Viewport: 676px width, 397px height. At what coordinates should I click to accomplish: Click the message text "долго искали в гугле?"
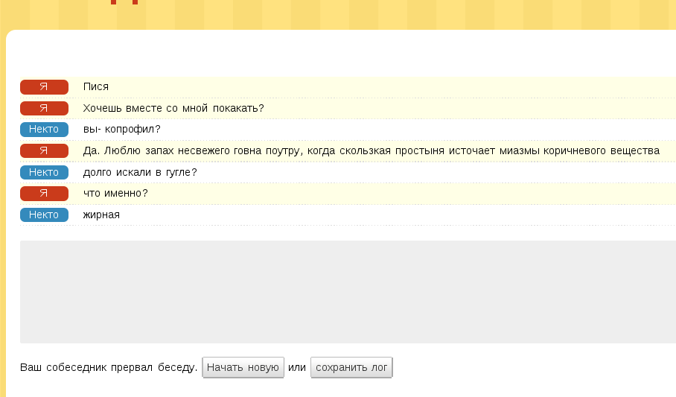(140, 173)
